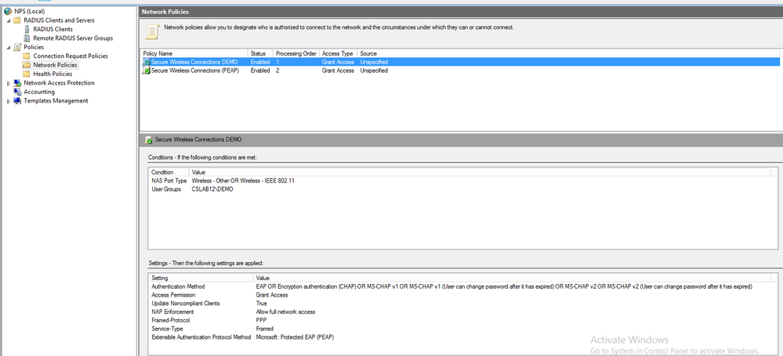Click the Templates Management icon

click(x=18, y=101)
